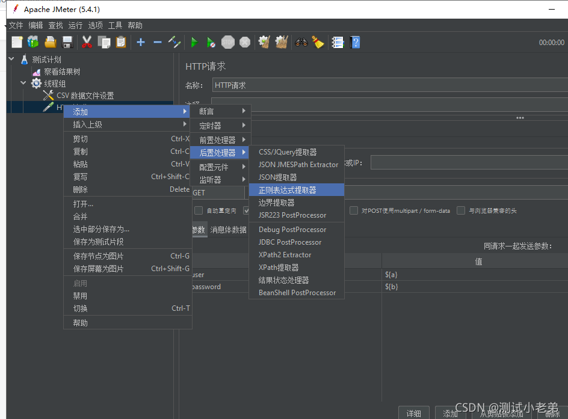This screenshot has height=419, width=568.
Task: Collapse the 线程组 tree node
Action: [23, 83]
